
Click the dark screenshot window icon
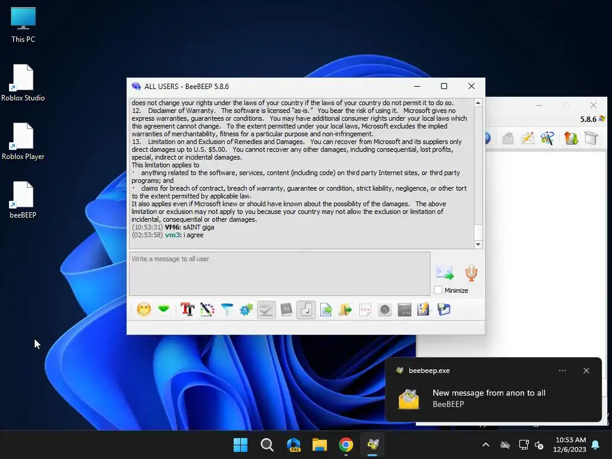(x=405, y=310)
